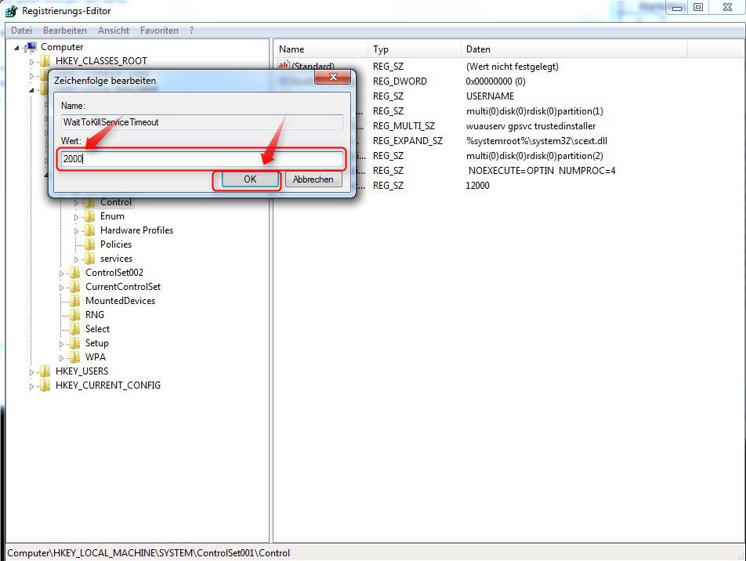The height and width of the screenshot is (561, 746).
Task: Select the WPA registry key
Action: (96, 357)
